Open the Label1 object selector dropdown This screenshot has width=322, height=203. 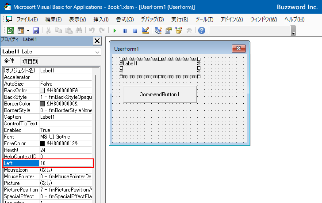click(97, 52)
